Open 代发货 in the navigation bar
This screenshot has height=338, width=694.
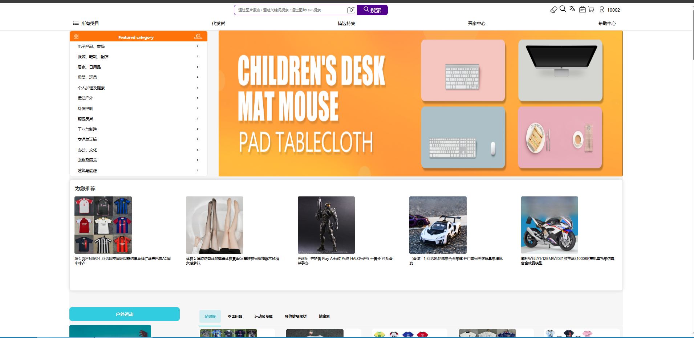coord(218,23)
